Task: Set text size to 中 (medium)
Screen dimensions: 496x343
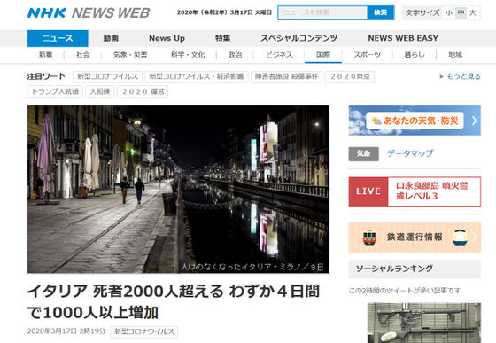Action: 461,12
